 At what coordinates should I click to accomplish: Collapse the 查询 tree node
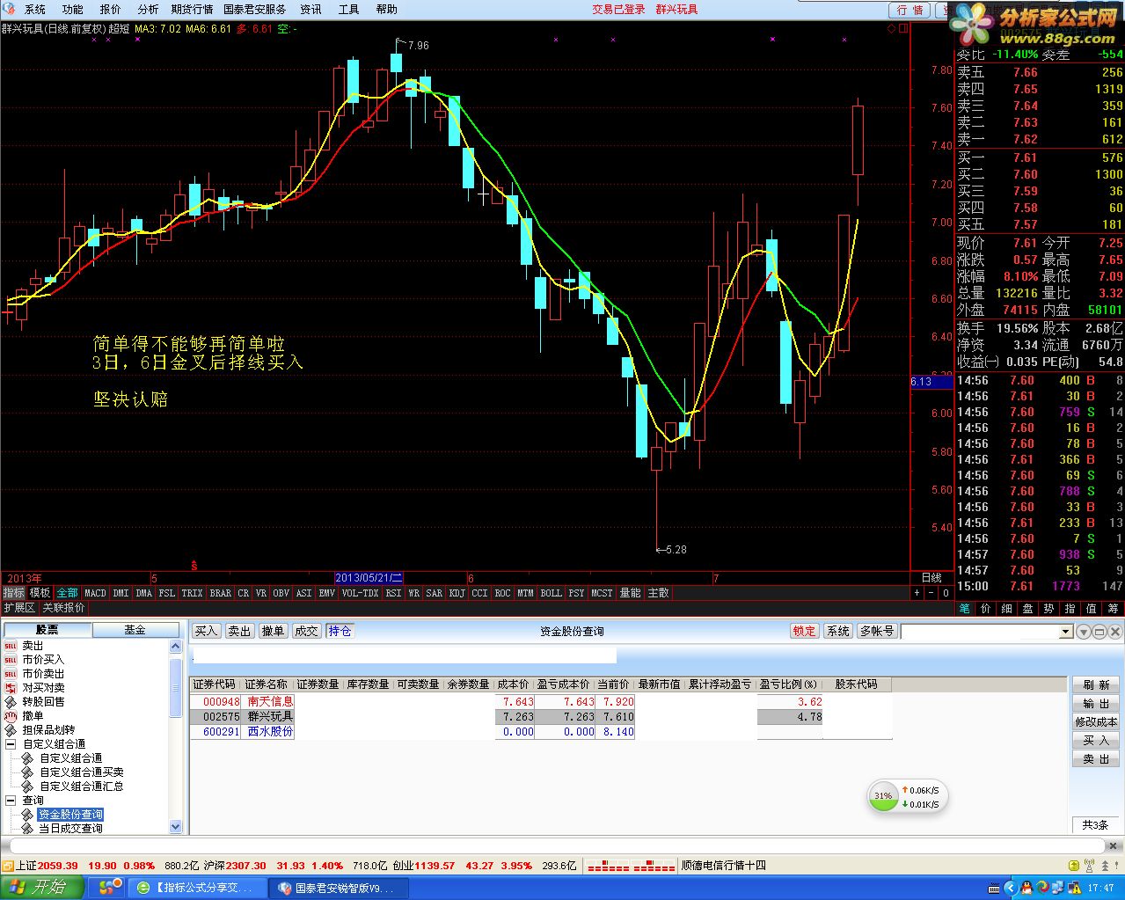pyautogui.click(x=11, y=801)
